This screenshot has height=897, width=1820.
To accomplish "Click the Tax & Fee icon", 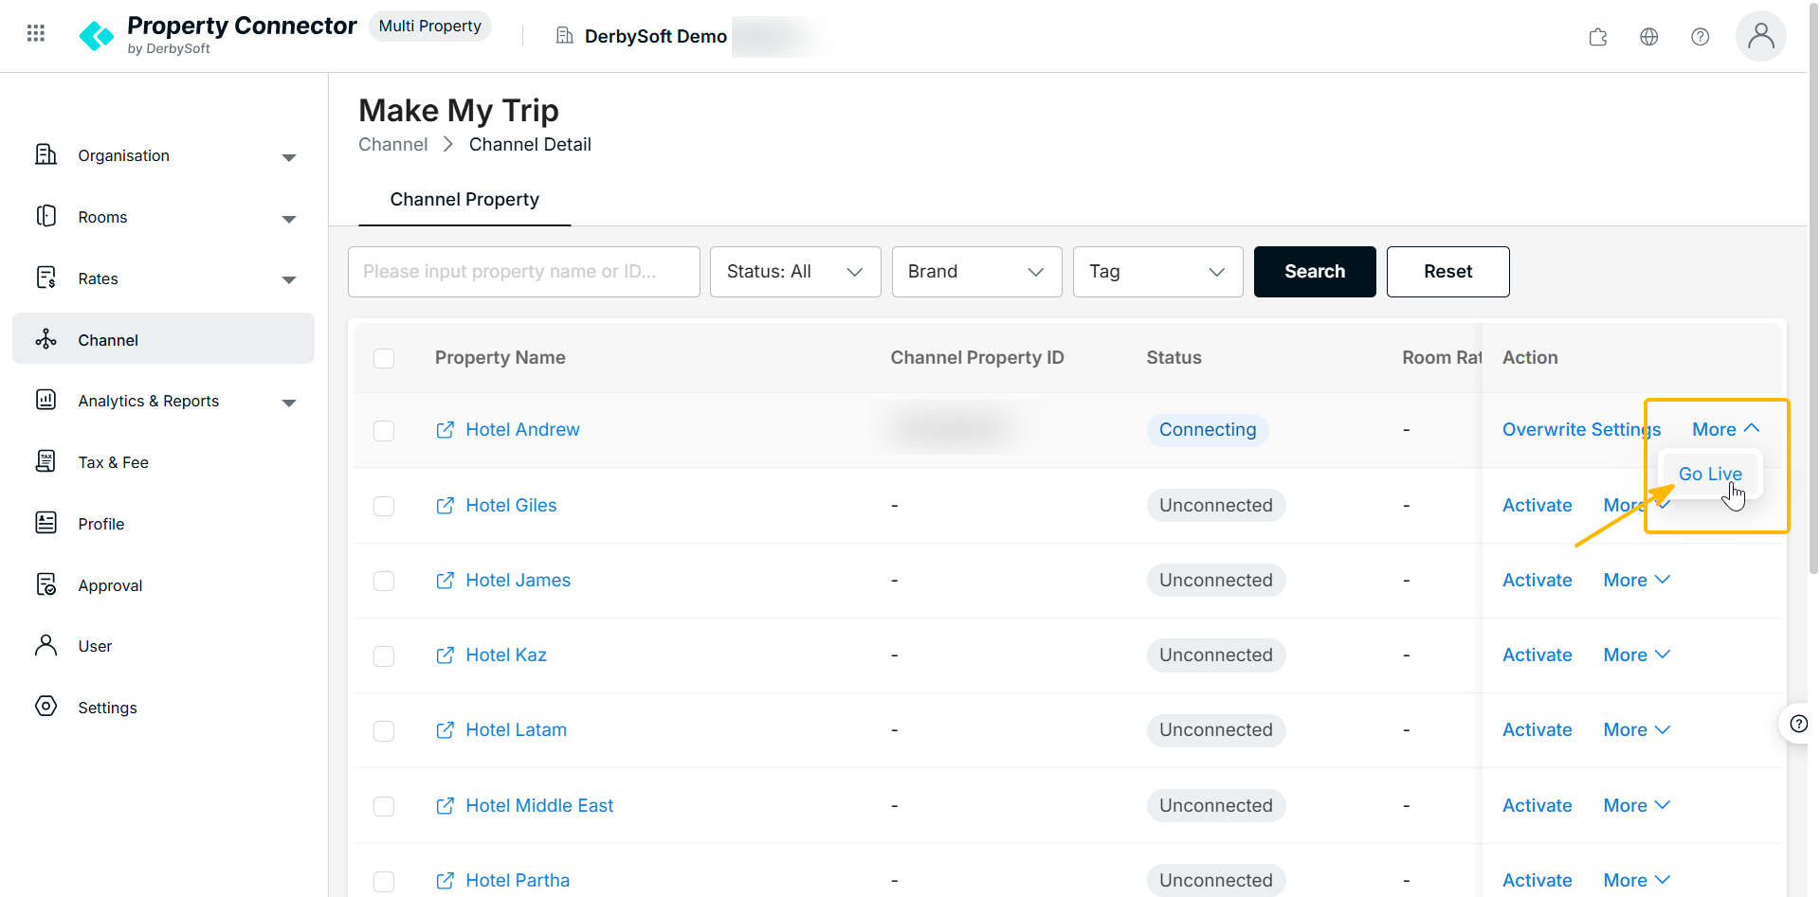I will (45, 461).
